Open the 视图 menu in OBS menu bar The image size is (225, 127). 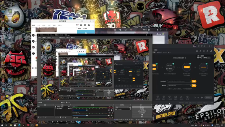[49, 37]
